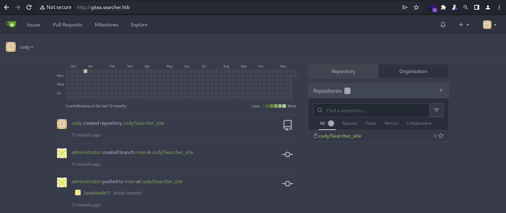The width and height of the screenshot is (506, 213).
Task: Open cody/Searcher_site link in created branch entry
Action: click(x=172, y=152)
